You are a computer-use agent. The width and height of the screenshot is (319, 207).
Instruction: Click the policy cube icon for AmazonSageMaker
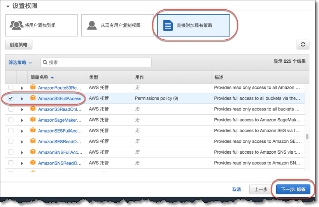point(33,119)
